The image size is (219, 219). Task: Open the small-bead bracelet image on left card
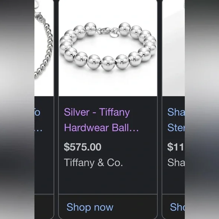tap(44, 48)
